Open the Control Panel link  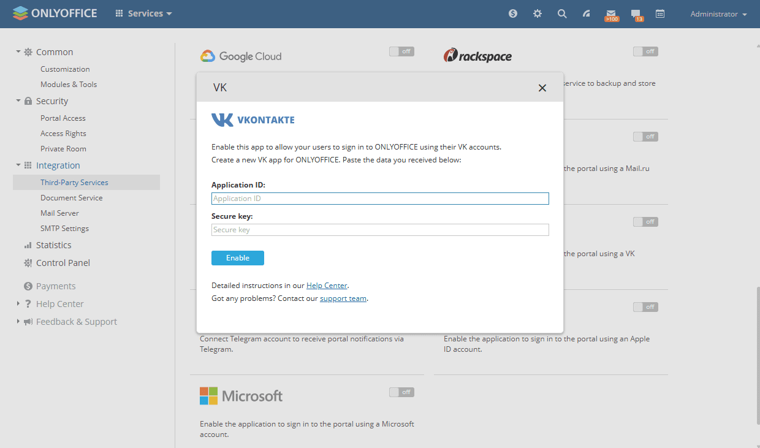point(63,263)
